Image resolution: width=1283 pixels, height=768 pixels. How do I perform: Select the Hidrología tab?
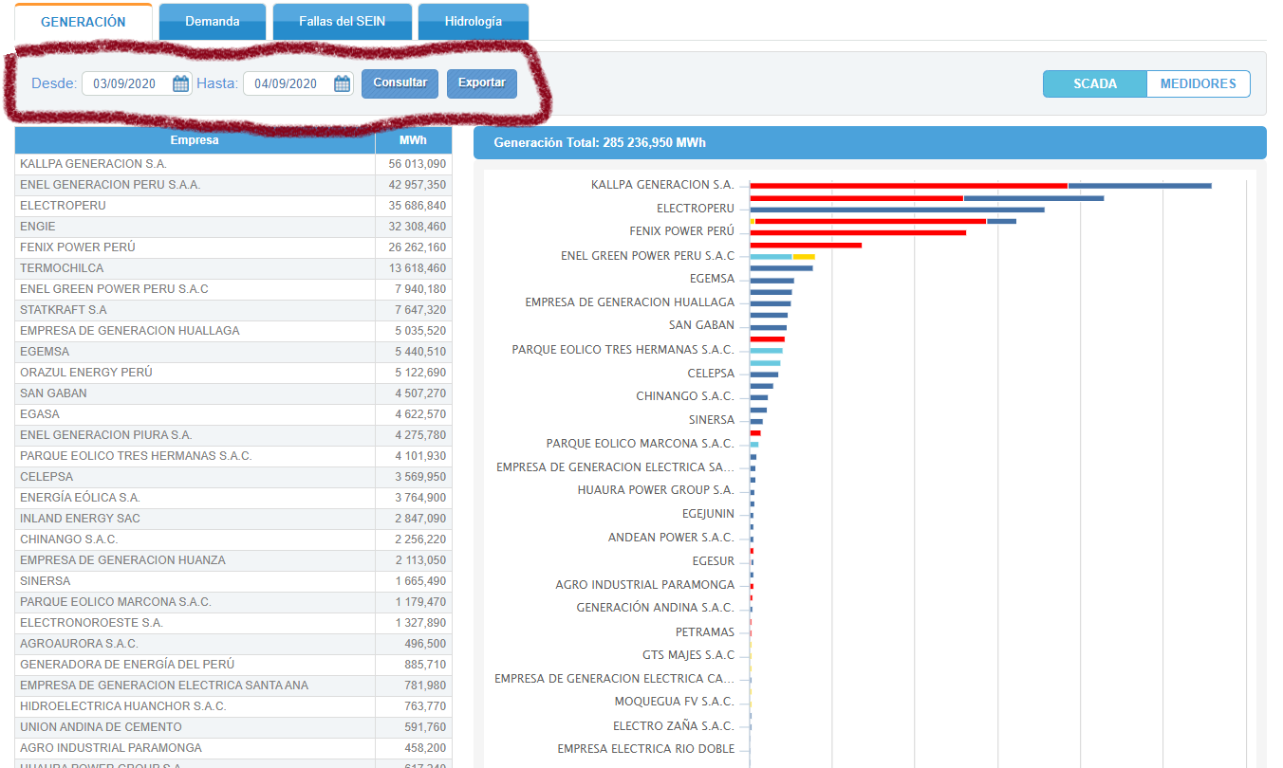tap(473, 21)
